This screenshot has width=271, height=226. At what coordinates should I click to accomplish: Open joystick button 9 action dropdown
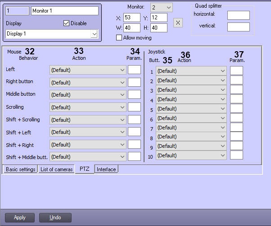tap(191, 146)
